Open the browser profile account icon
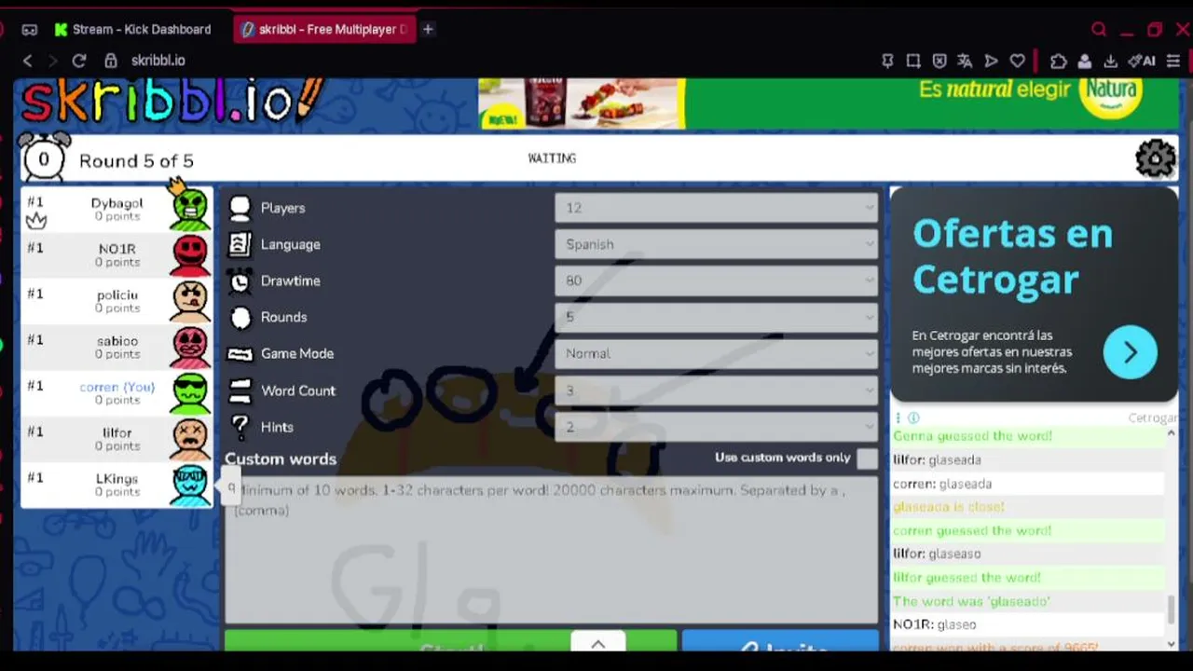Image resolution: width=1193 pixels, height=671 pixels. (x=1085, y=61)
